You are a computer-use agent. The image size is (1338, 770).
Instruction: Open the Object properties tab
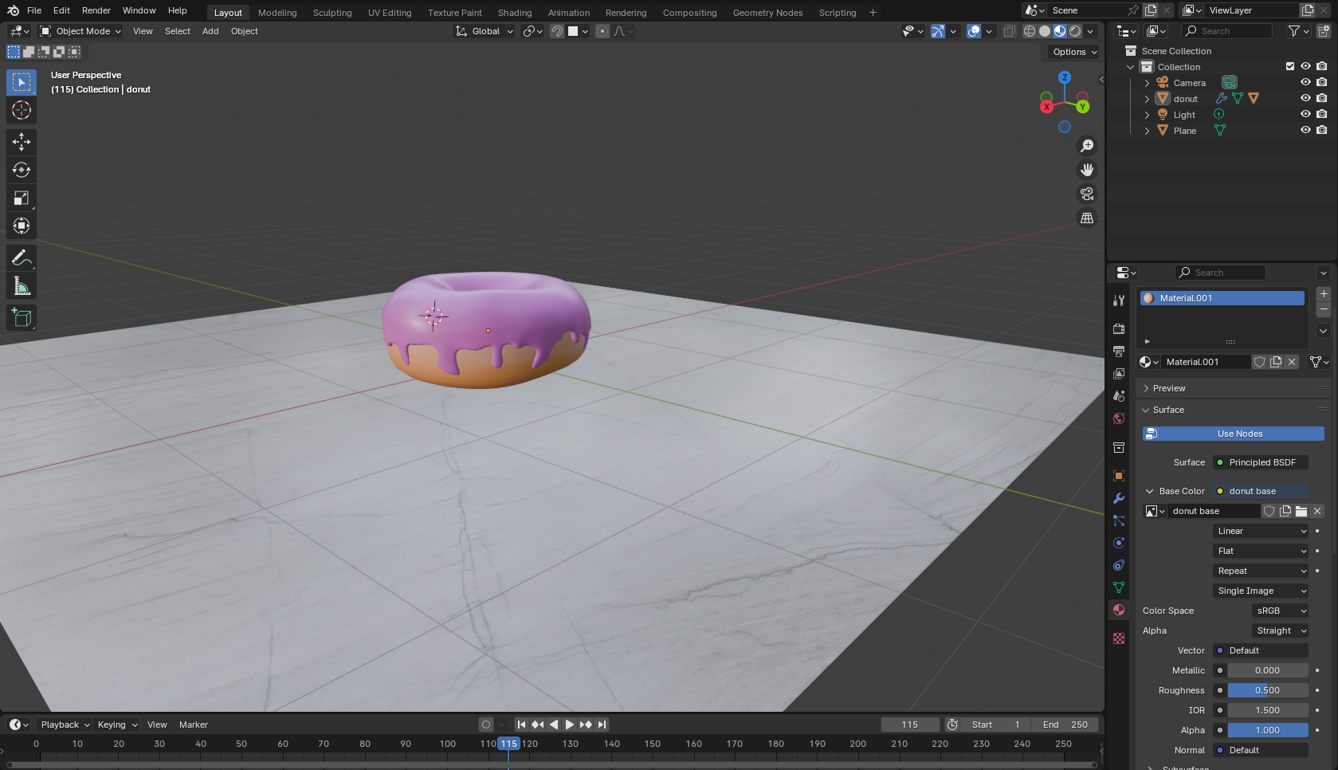click(x=1119, y=476)
